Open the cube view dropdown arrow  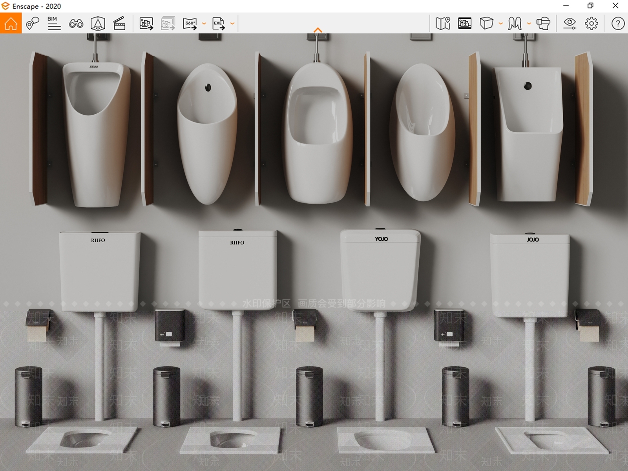pyautogui.click(x=501, y=24)
